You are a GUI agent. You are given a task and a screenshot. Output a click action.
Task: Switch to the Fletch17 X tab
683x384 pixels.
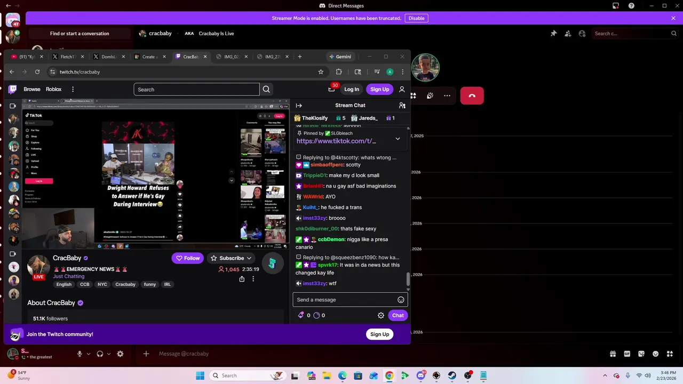coord(68,57)
